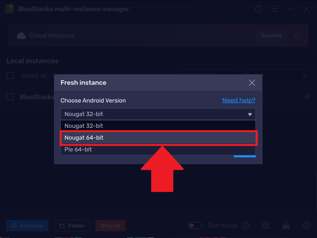Image resolution: width=317 pixels, height=238 pixels.
Task: Check the BlueStacks instance checkbox
Action: coord(10,97)
